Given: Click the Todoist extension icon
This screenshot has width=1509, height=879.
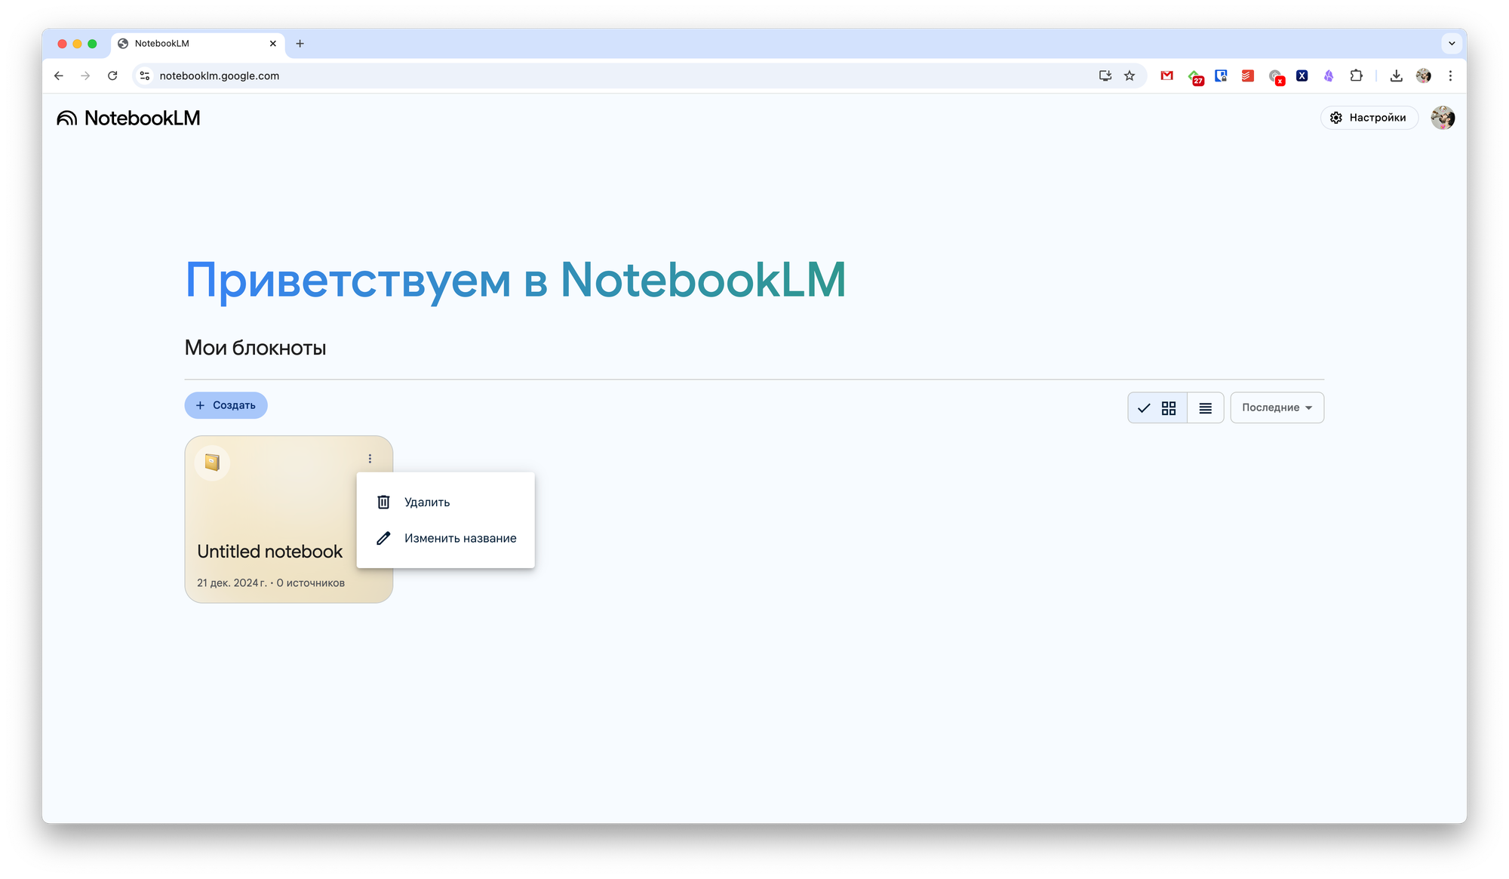Looking at the screenshot, I should [x=1247, y=75].
